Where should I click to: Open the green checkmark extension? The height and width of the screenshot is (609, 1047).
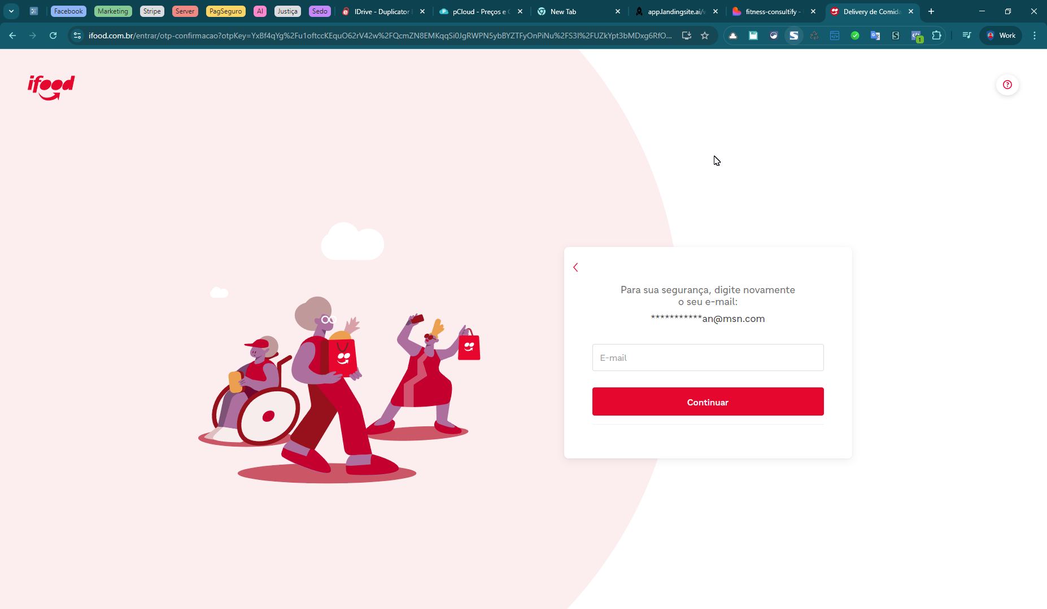tap(855, 36)
